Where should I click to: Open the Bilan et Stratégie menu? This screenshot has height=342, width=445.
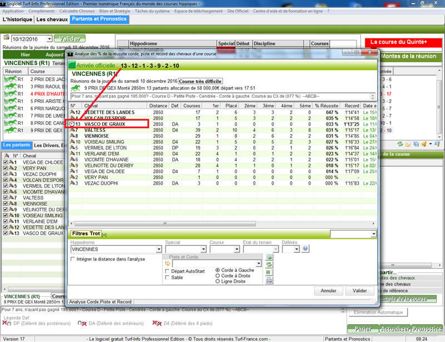116,11
